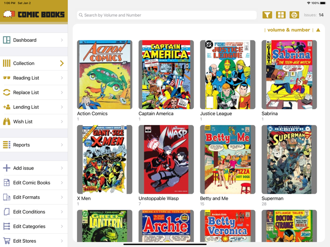The width and height of the screenshot is (330, 247).
Task: Open Archie cover thumbnail
Action: pos(166,226)
